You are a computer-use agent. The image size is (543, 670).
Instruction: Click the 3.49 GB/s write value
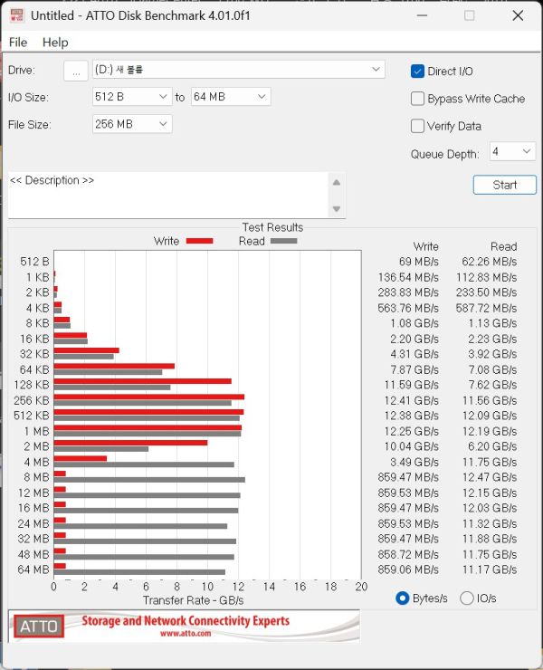click(414, 462)
